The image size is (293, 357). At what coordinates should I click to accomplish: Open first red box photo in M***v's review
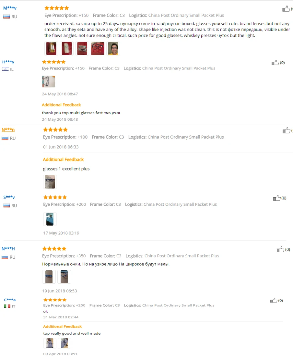point(51,48)
